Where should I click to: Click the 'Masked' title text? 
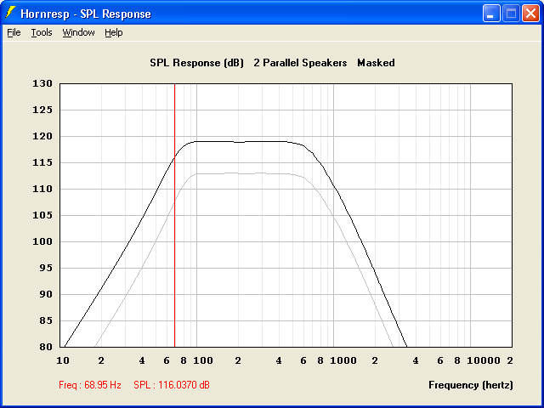tap(376, 63)
